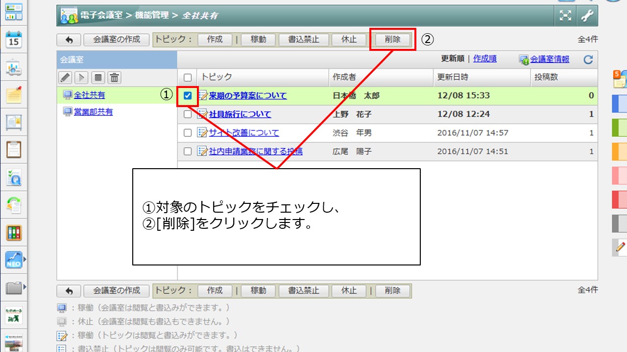Open settings with the wrench icon
627x352 pixels.
587,16
